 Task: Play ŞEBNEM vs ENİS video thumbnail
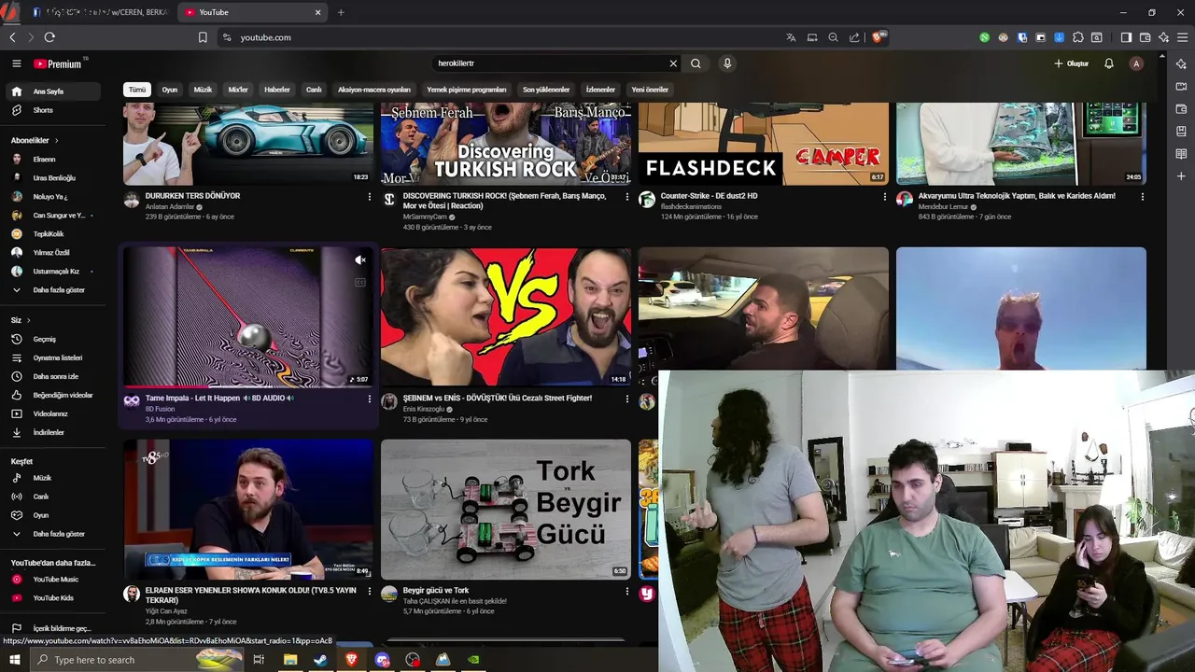(x=506, y=316)
